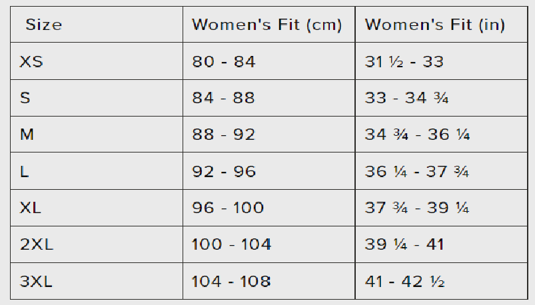Click the 84 - 88 cm cell
This screenshot has width=535, height=305.
pos(224,99)
